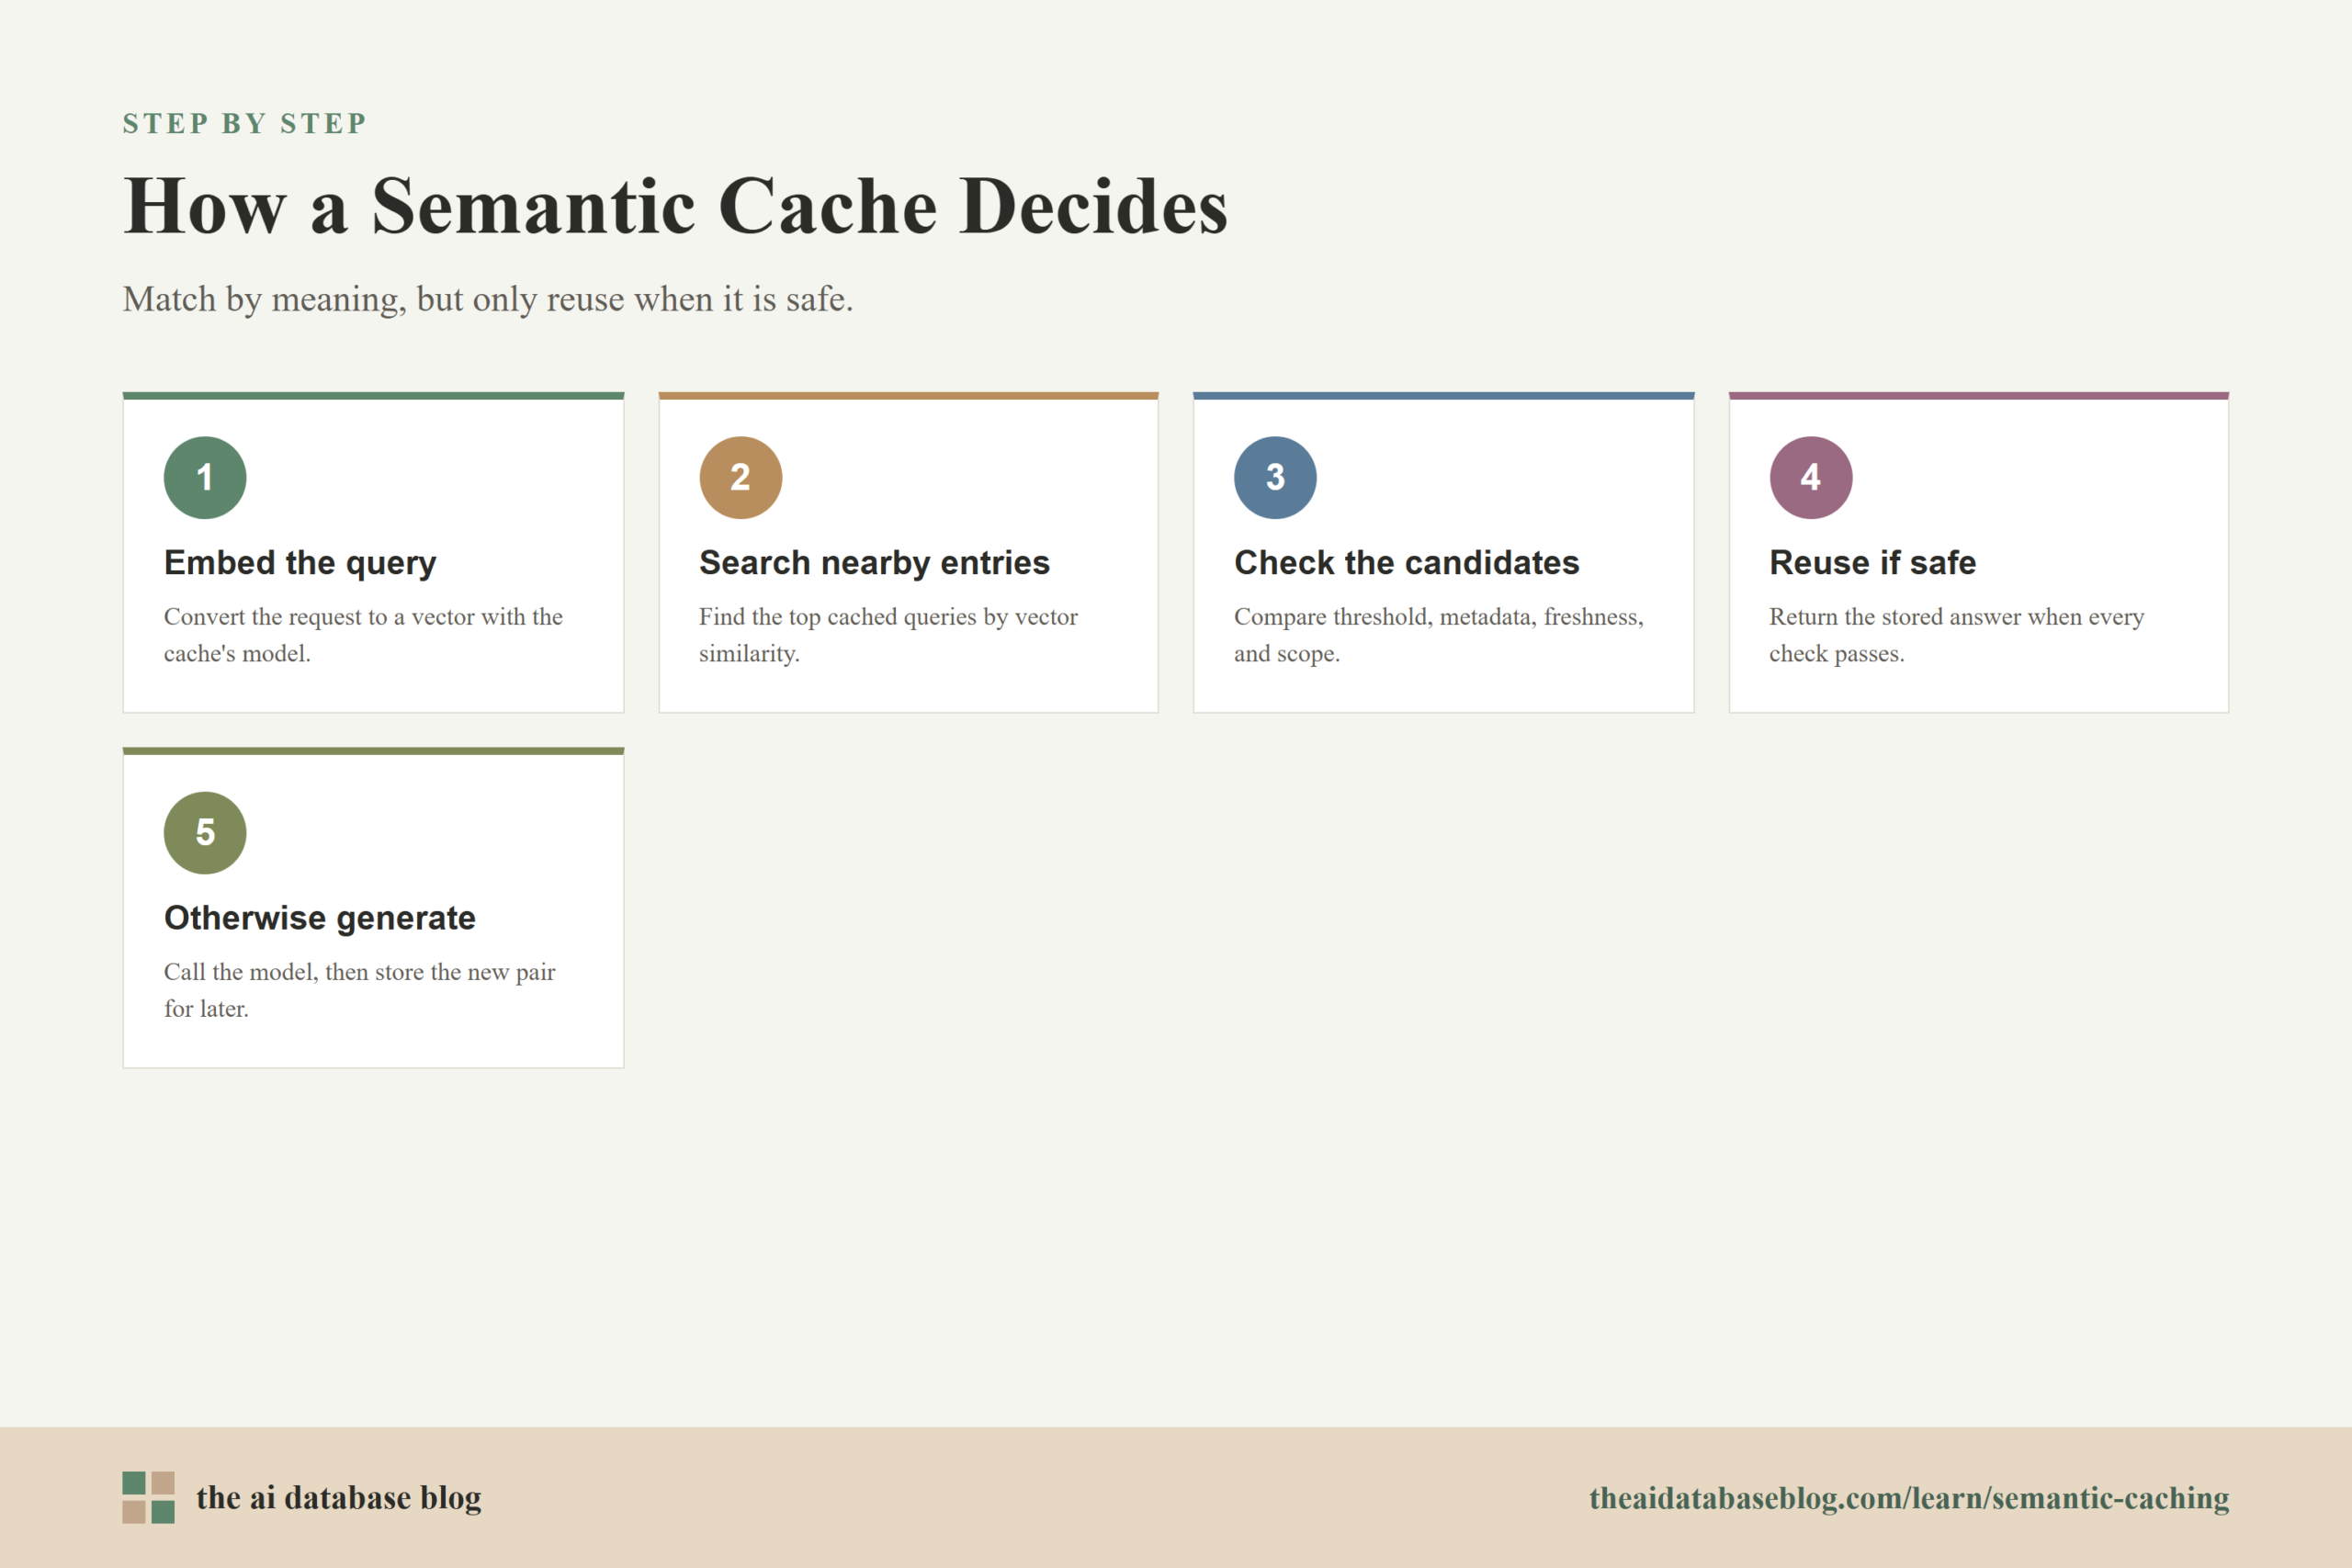
Task: Select the 'Otherwise generate' heading
Action: [320, 918]
